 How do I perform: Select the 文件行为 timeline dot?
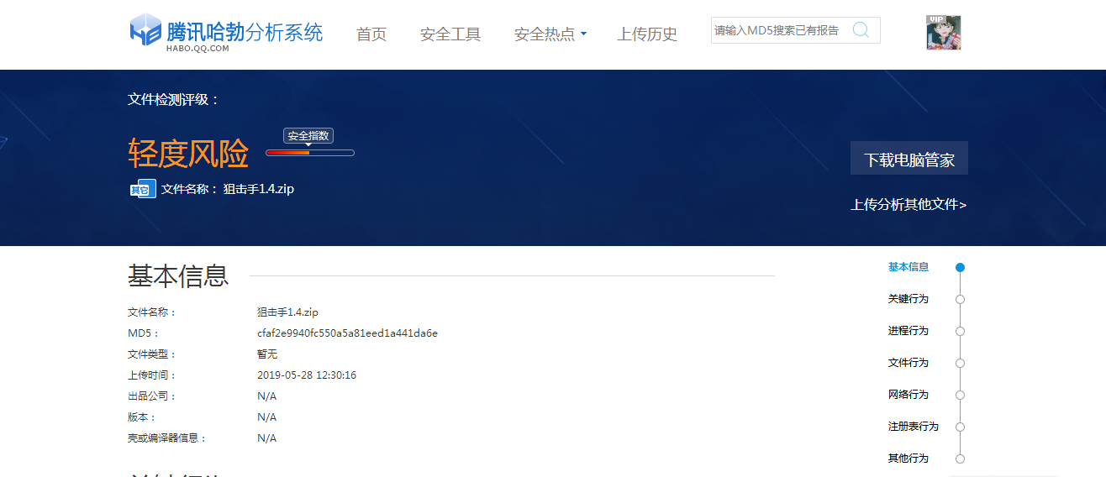click(x=960, y=363)
